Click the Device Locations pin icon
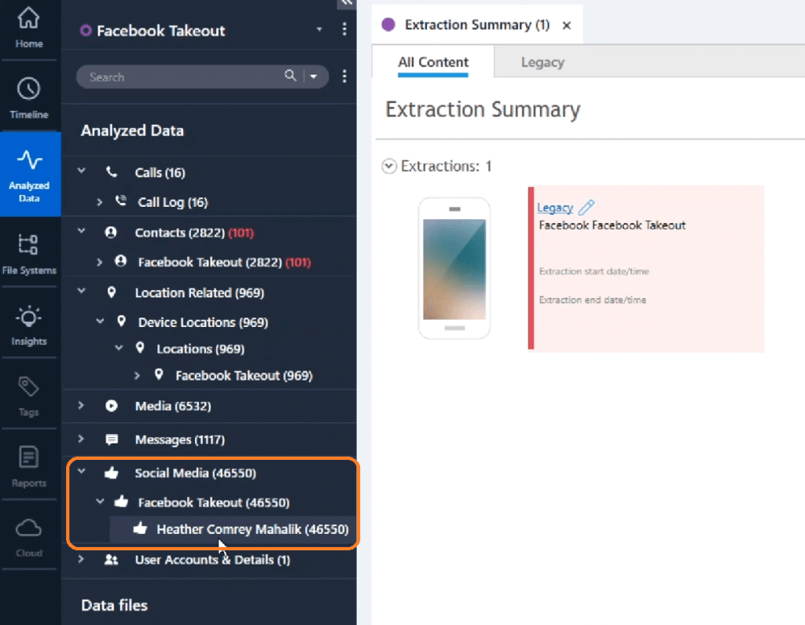This screenshot has height=625, width=805. click(121, 322)
